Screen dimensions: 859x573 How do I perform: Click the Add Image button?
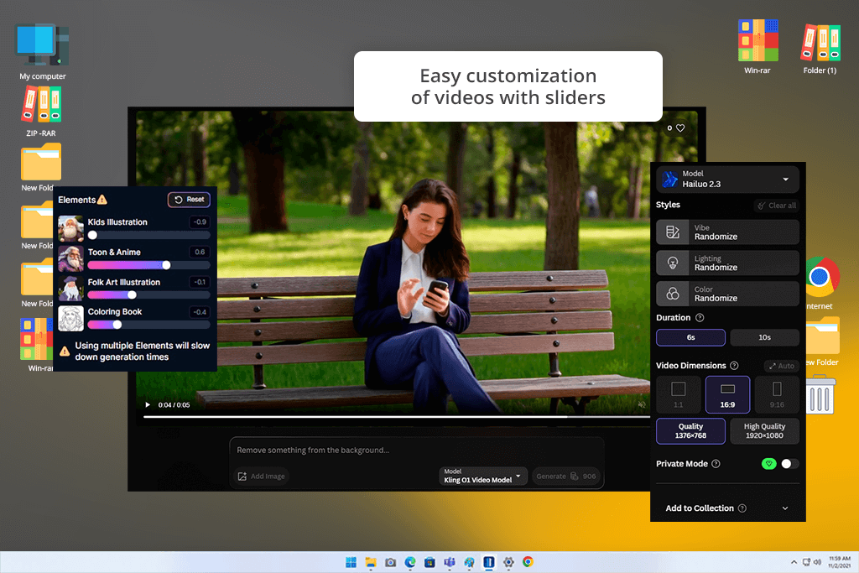click(x=262, y=476)
